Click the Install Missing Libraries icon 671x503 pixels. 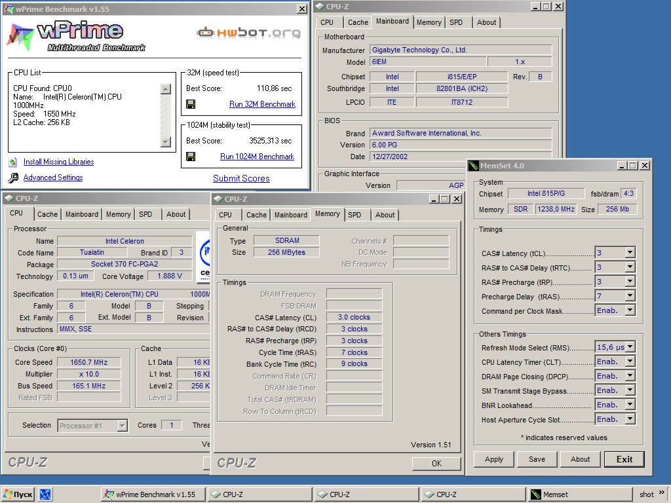pyautogui.click(x=13, y=162)
